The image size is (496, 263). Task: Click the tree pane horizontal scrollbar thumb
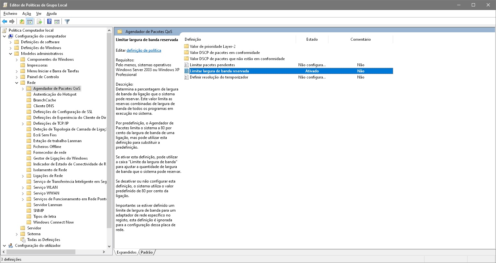click(x=41, y=252)
